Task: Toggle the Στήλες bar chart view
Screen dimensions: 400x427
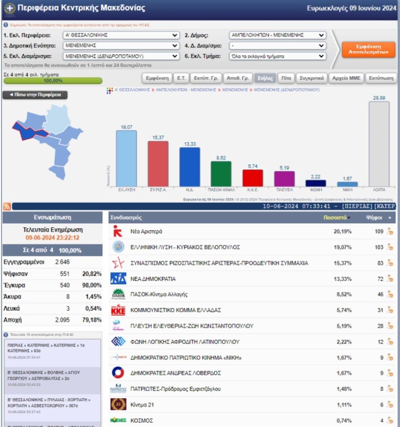Action: tap(265, 78)
